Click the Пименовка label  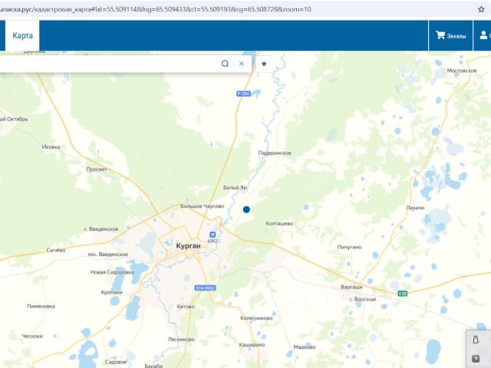pyautogui.click(x=41, y=307)
